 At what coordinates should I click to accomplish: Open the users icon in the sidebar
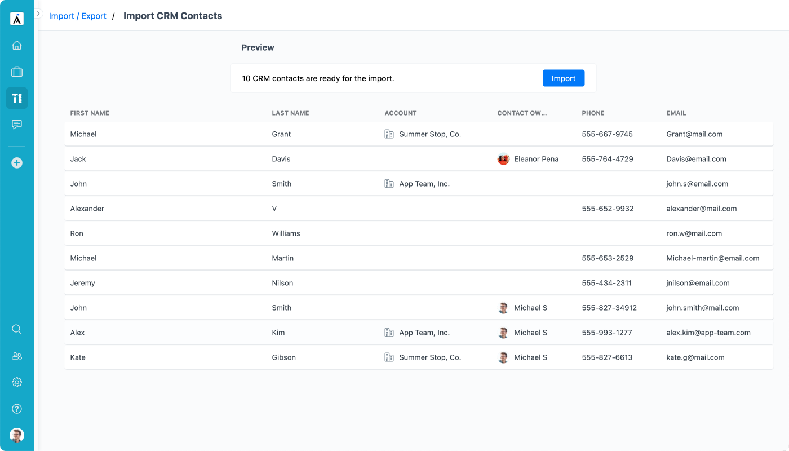pyautogui.click(x=17, y=356)
